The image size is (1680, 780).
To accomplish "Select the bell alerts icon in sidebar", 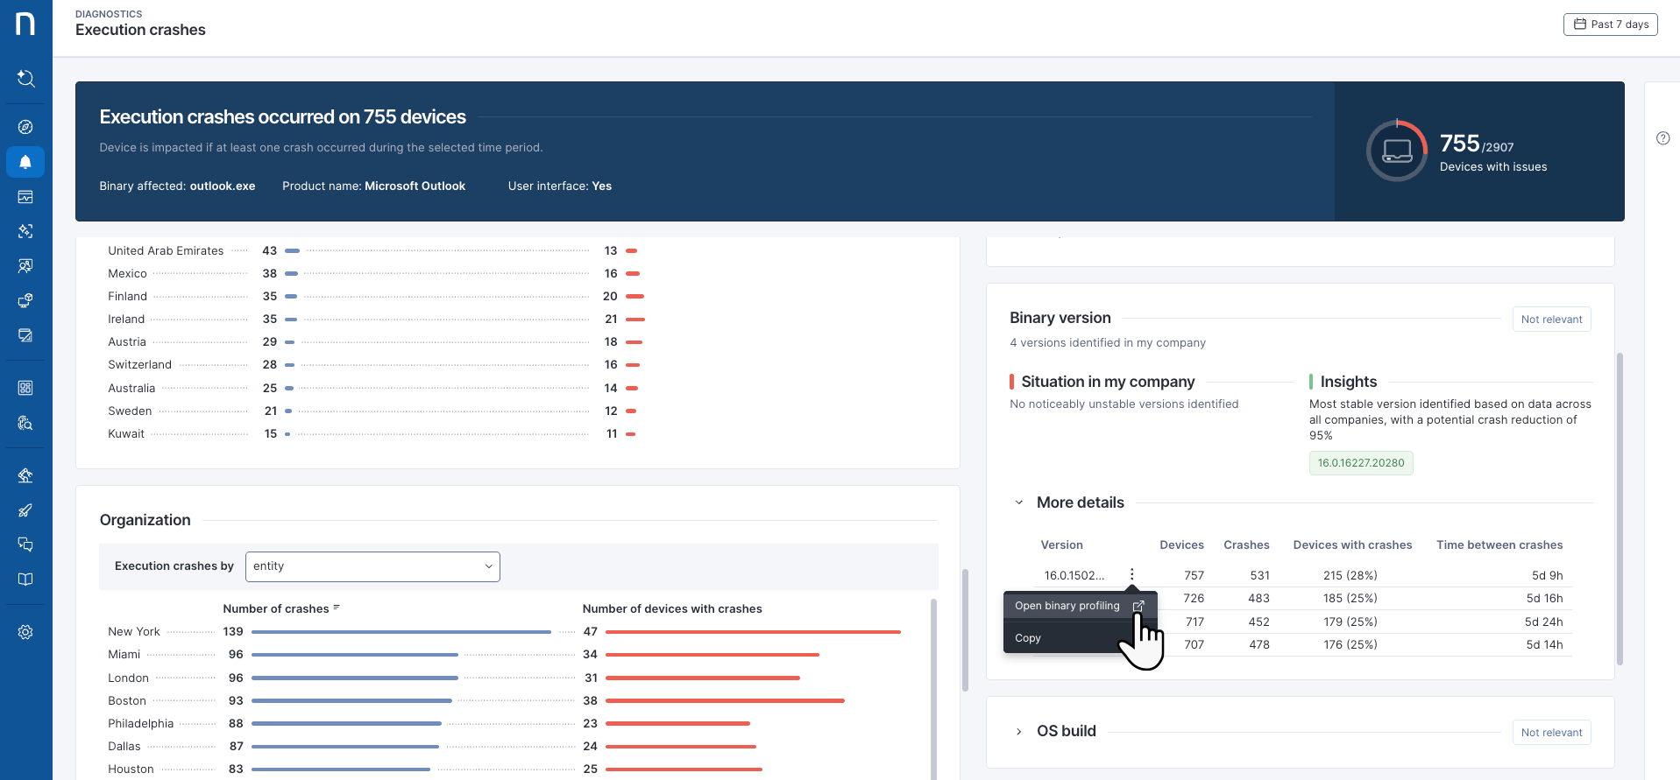I will (25, 162).
